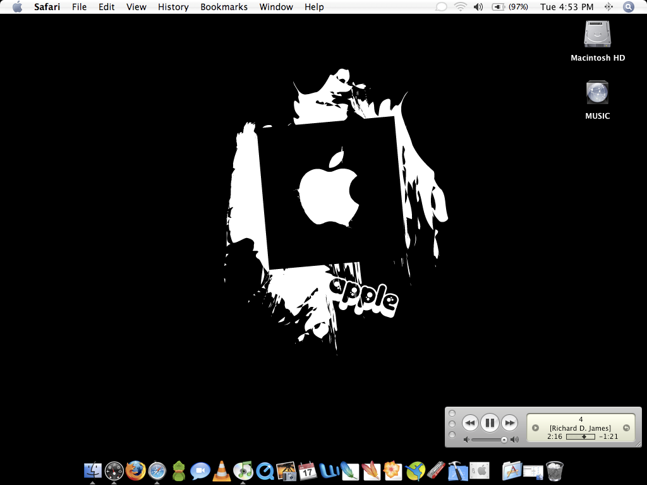647x485 pixels.
Task: Open Spotlight search
Action: coord(629,6)
